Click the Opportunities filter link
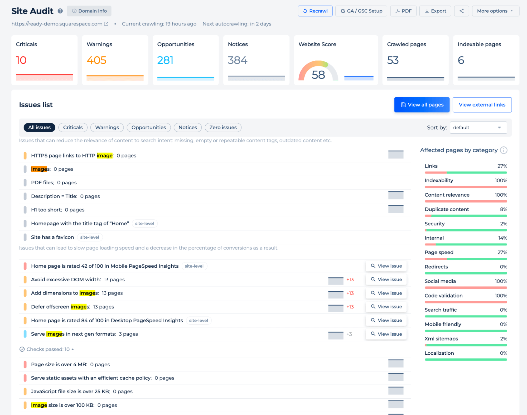Screen dimensions: 527x415 (148, 127)
